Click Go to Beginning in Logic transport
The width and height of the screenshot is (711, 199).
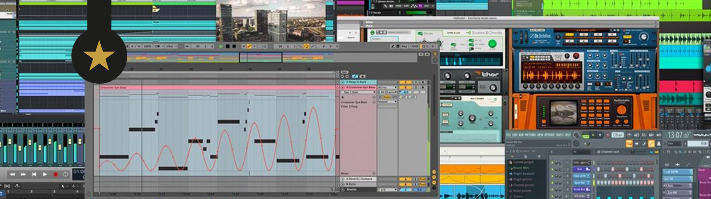[x=34, y=175]
